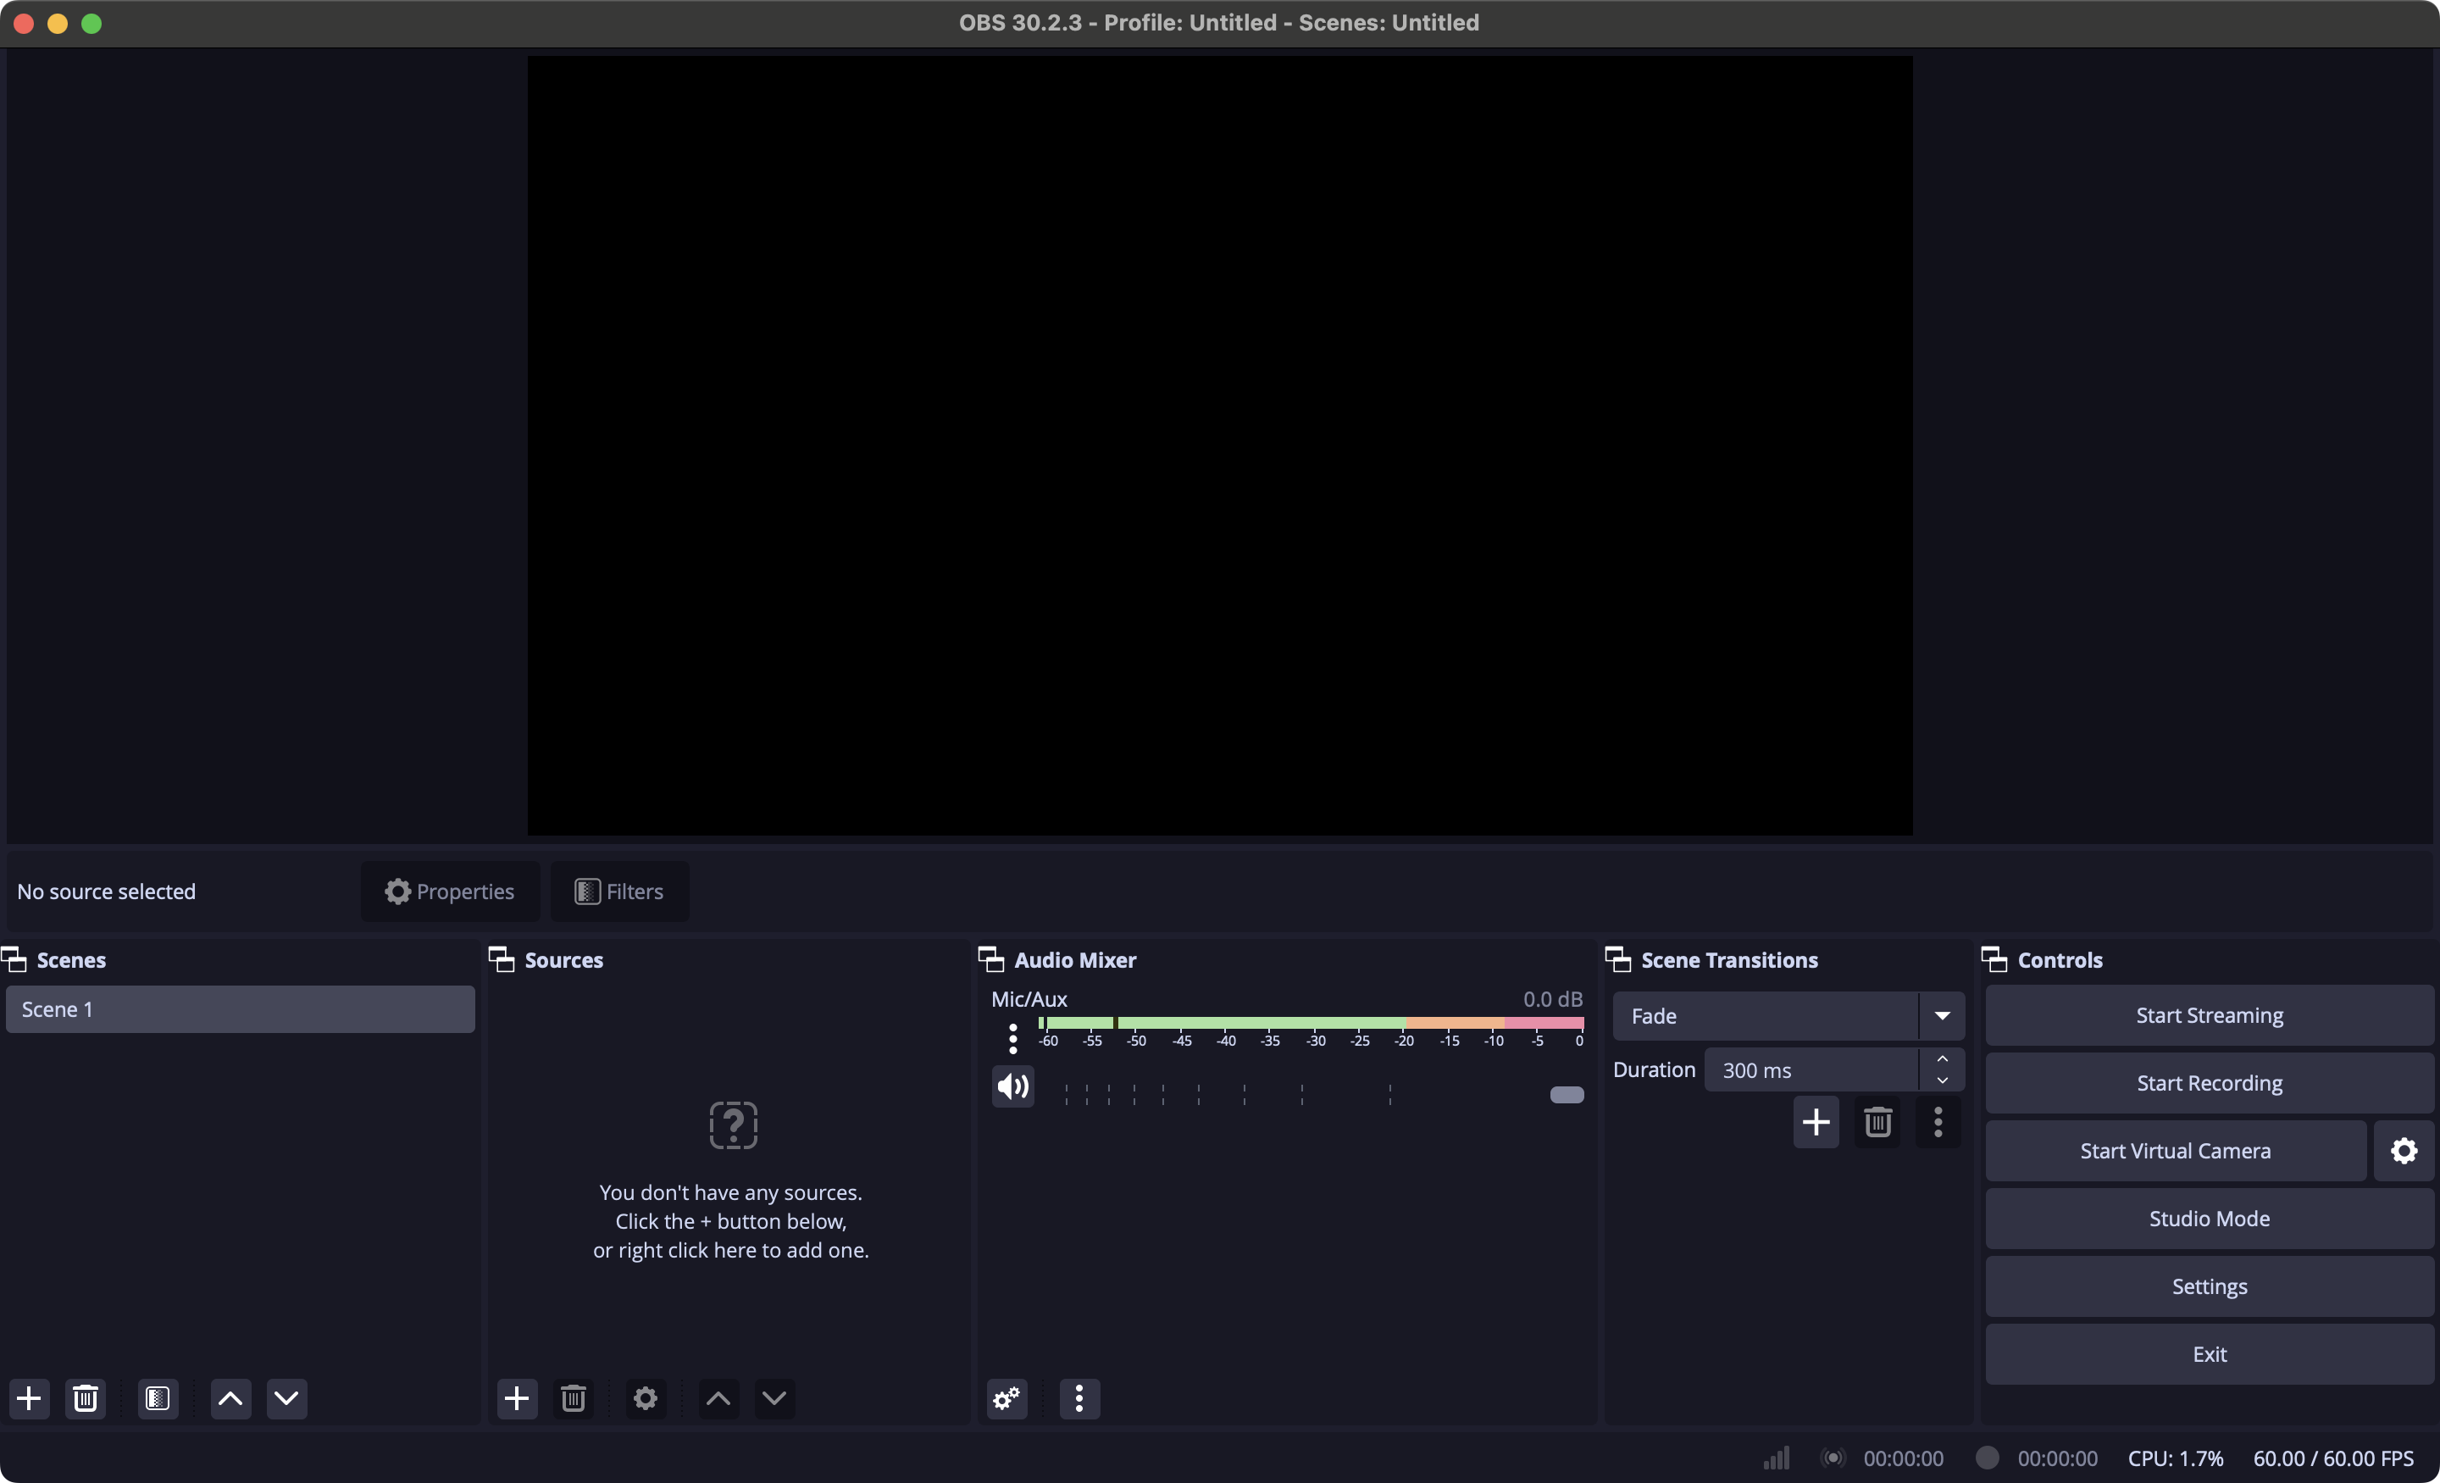Open scene filters icon in Scenes panel
The image size is (2440, 1483).
pos(158,1397)
